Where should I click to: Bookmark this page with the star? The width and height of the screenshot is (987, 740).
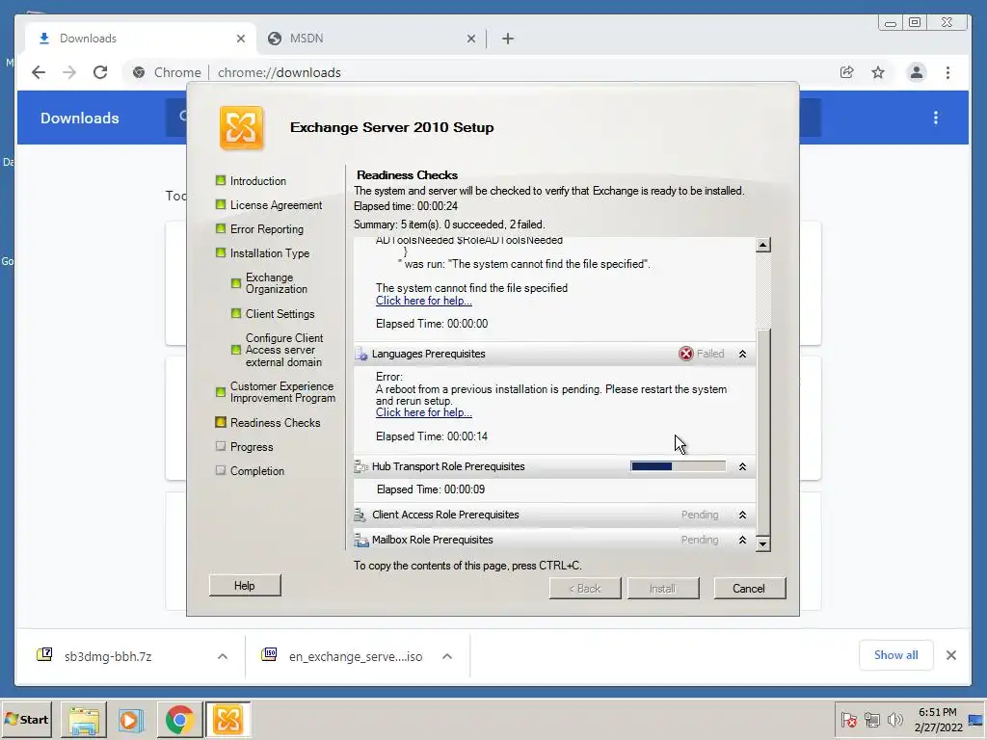[878, 72]
